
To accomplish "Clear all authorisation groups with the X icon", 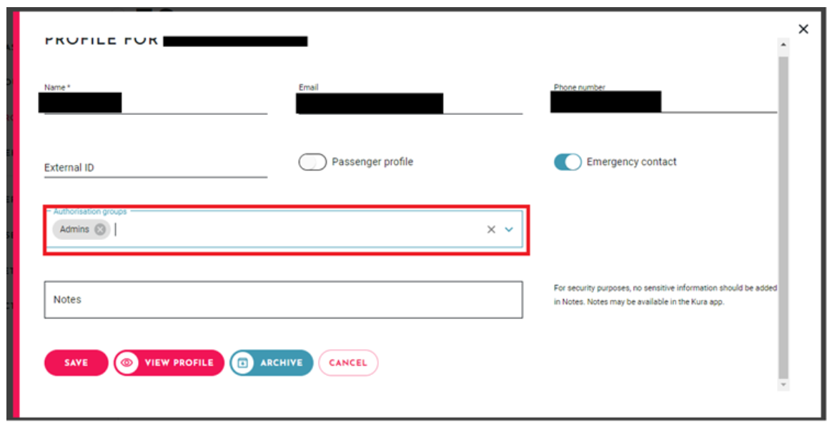I will coord(491,229).
